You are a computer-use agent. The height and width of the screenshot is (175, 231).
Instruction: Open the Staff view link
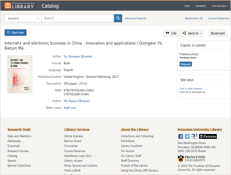coord(70,108)
